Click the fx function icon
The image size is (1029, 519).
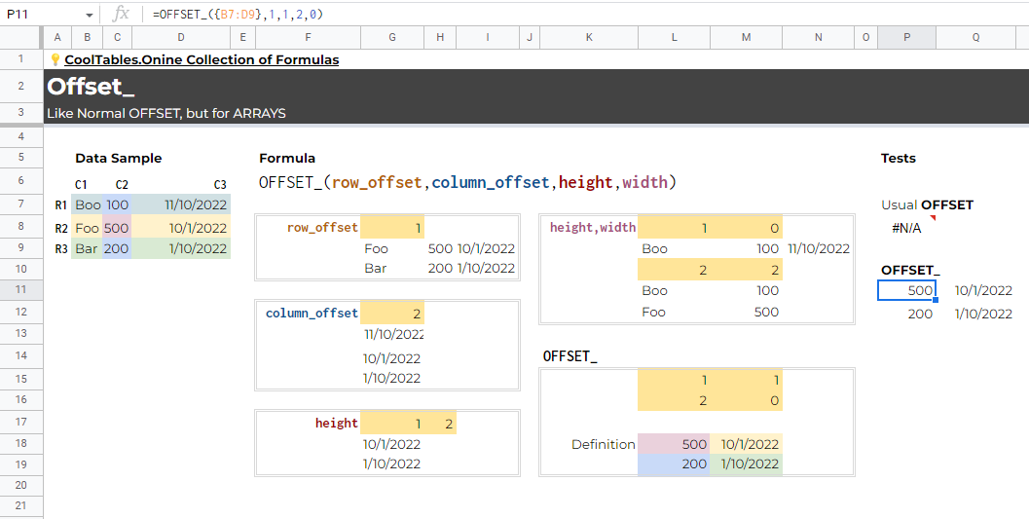121,14
